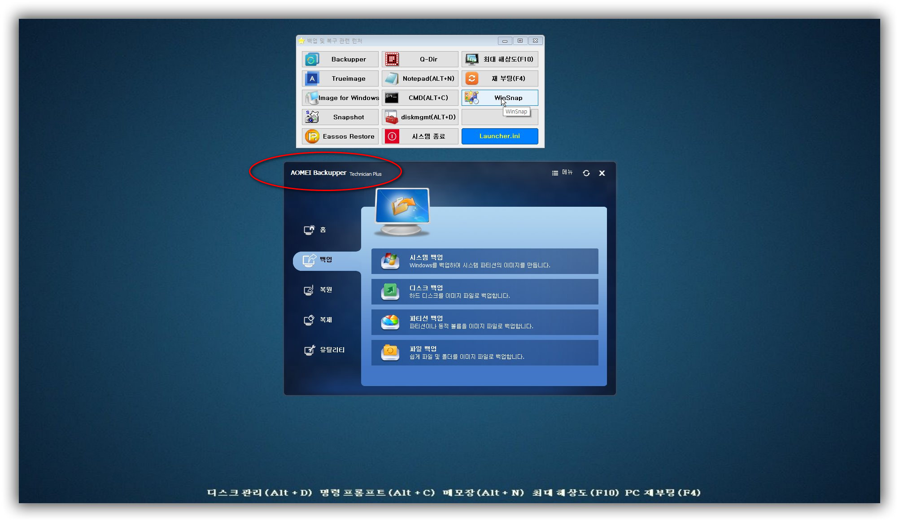Open Notepad(ALT+N) launcher button
Screen dimensions: 899x522
pyautogui.click(x=420, y=78)
